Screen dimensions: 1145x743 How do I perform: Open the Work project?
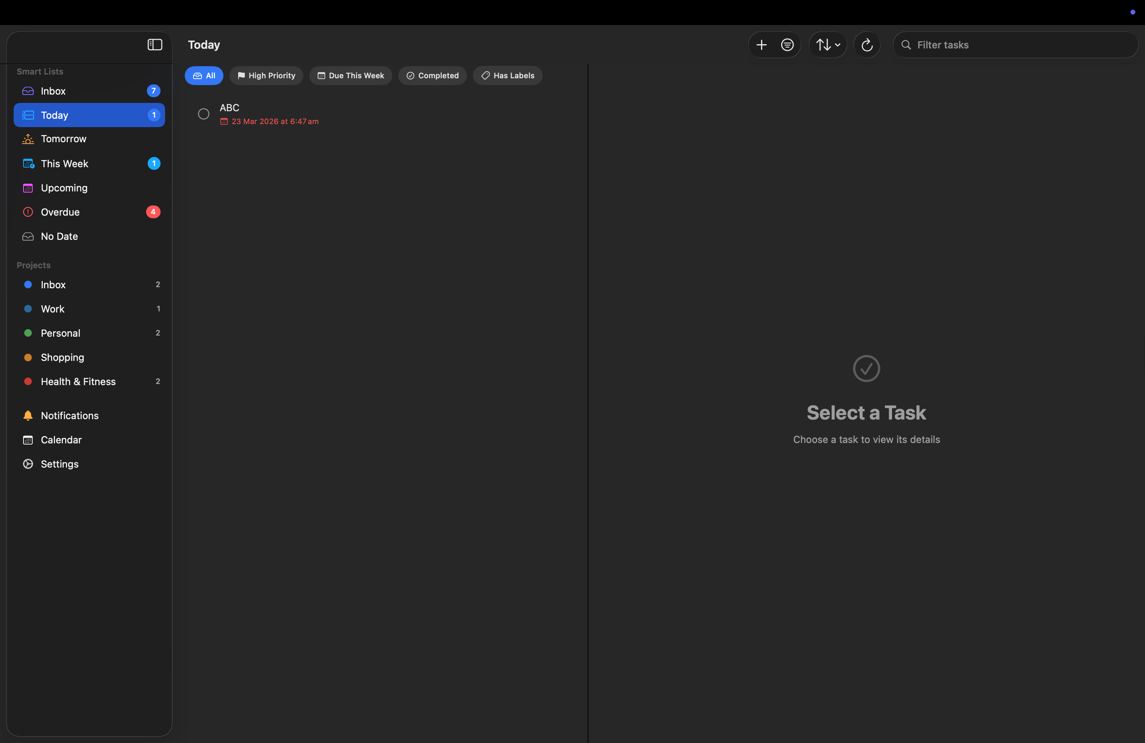[89, 309]
